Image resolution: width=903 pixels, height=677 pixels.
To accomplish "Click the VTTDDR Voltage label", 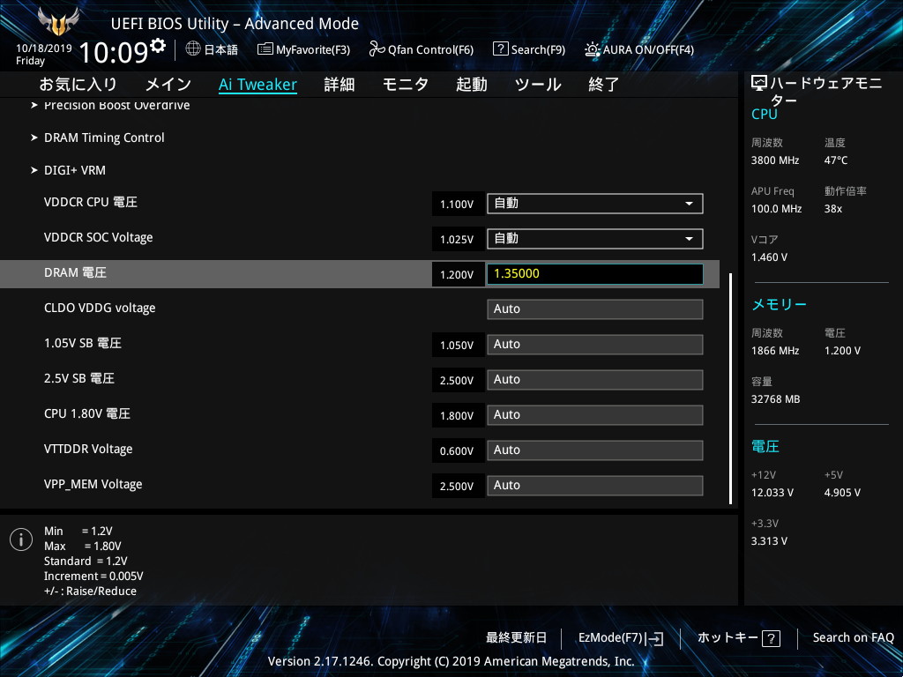I will click(88, 449).
